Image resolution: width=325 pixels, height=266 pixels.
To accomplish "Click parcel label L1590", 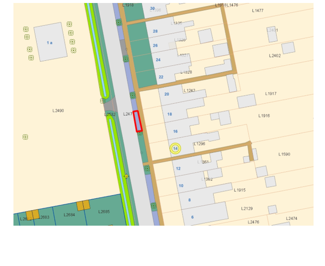I will pyautogui.click(x=284, y=154).
